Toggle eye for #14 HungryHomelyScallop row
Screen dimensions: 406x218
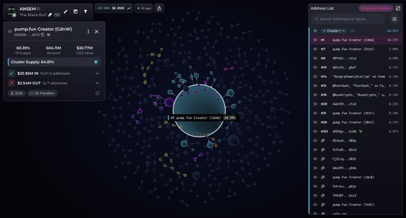point(315,77)
